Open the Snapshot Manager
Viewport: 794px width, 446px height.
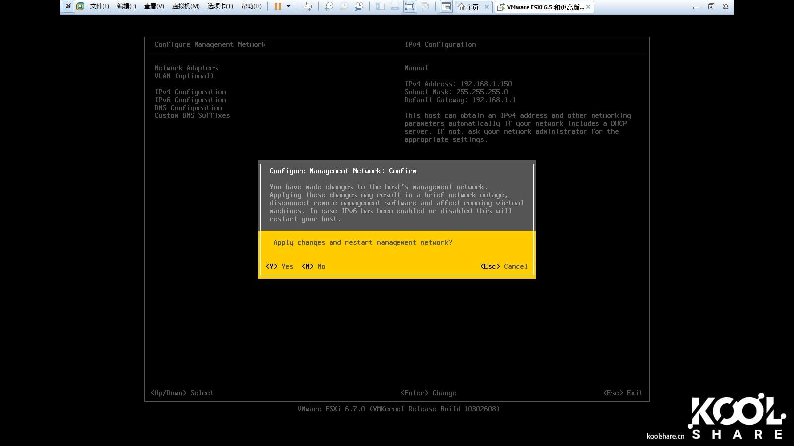click(x=359, y=7)
